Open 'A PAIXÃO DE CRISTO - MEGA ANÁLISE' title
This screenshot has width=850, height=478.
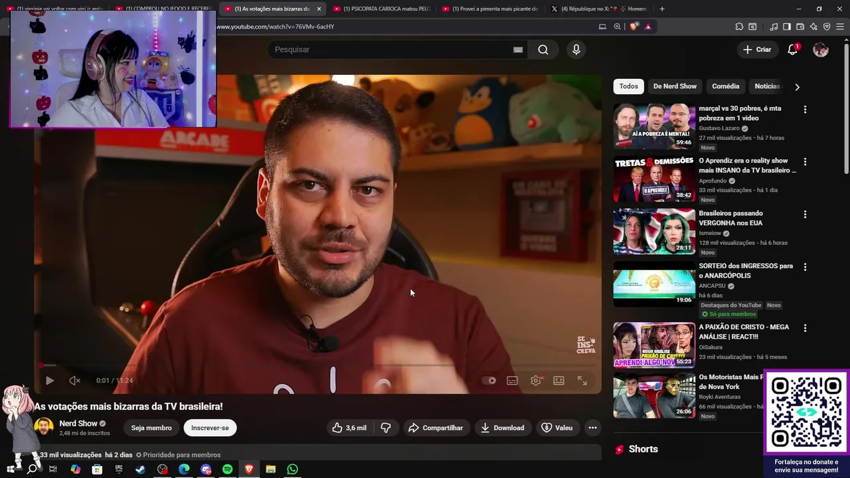744,331
